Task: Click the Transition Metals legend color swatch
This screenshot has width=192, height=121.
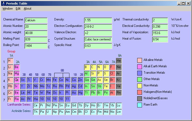Action: (x=140, y=73)
